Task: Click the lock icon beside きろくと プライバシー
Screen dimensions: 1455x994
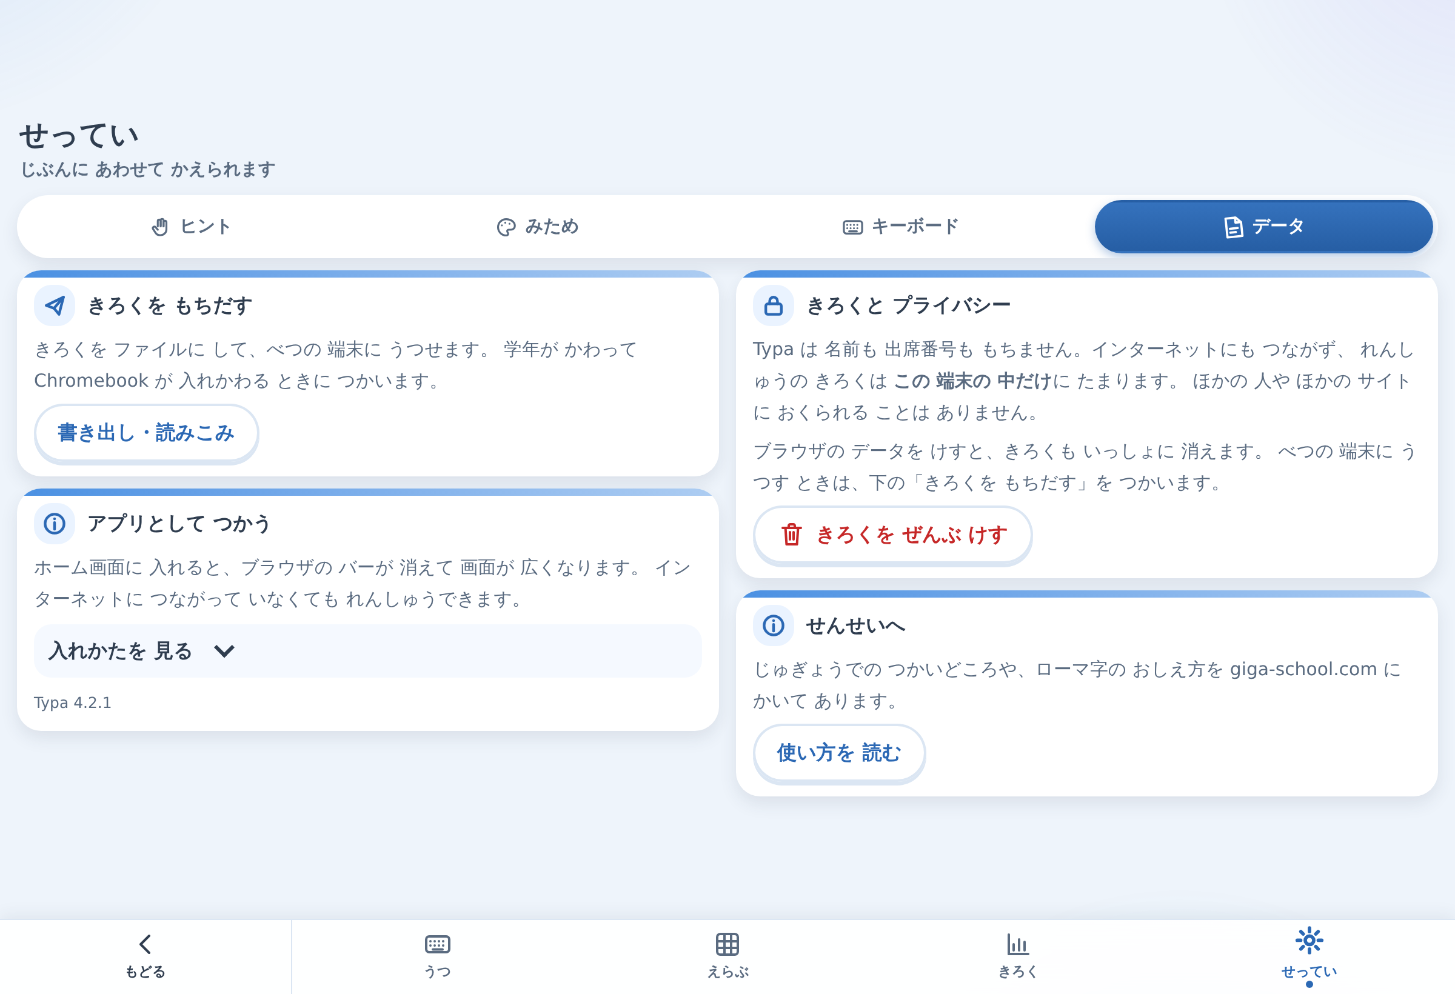Action: coord(773,305)
